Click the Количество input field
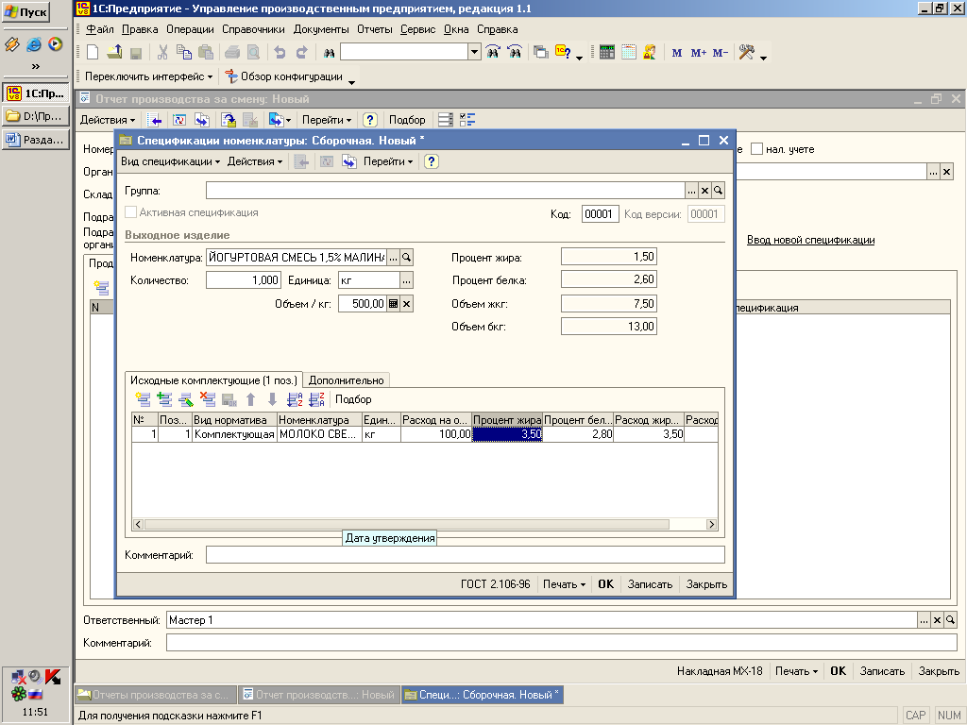This screenshot has height=725, width=967. 243,279
